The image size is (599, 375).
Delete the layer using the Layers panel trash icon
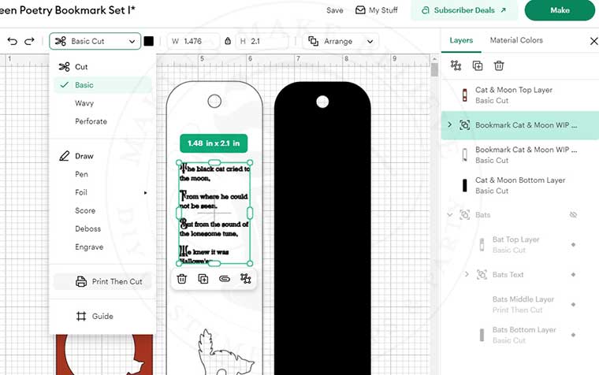coord(499,66)
